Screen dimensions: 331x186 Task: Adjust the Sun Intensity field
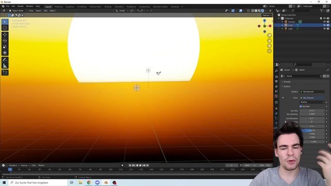(312, 114)
